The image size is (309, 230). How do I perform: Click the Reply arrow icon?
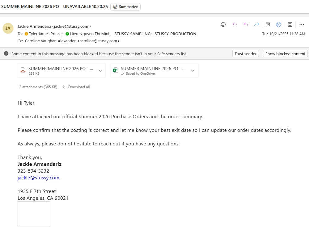point(235,24)
